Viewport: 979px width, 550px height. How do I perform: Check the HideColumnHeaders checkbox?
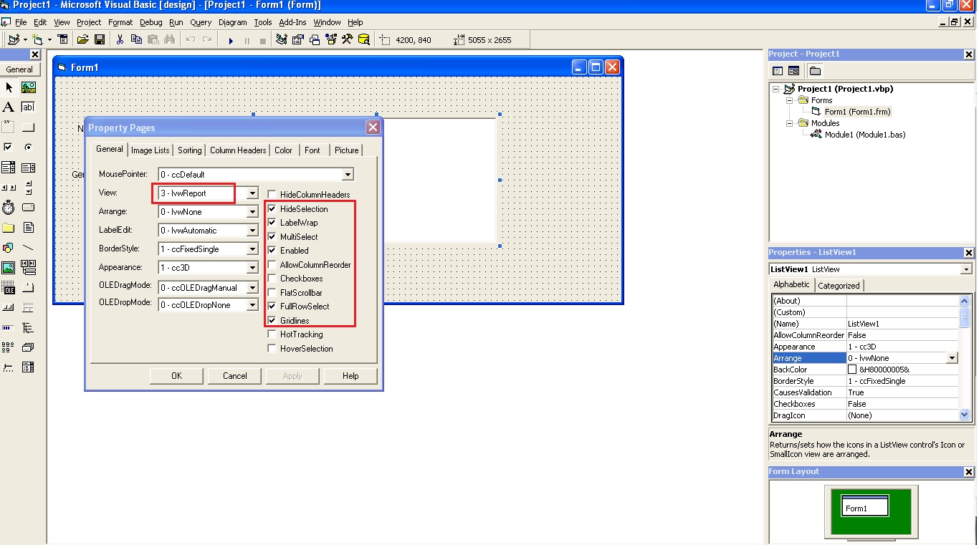(x=272, y=195)
